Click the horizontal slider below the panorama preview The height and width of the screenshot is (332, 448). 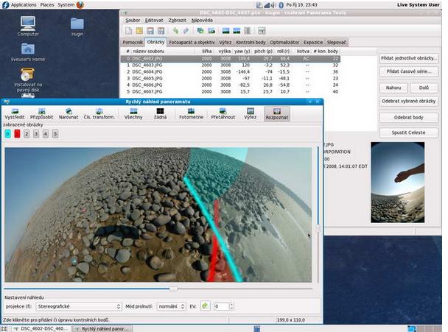158,289
